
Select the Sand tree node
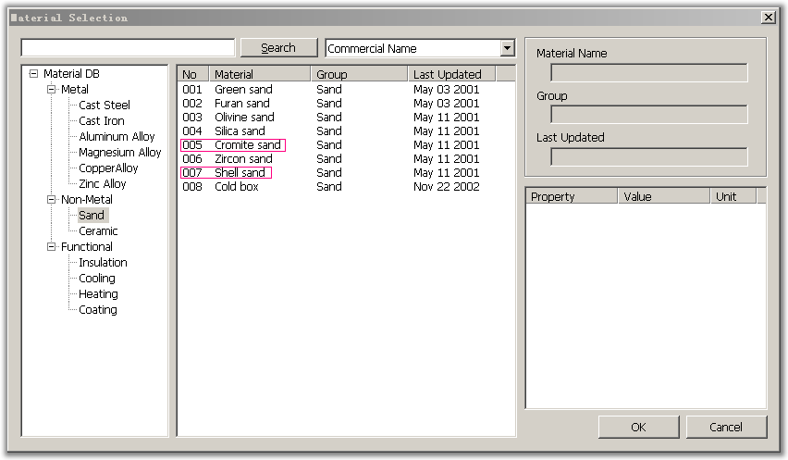[92, 215]
